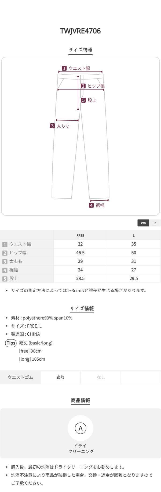Switch size units to cm
The width and height of the screenshot is (161, 492).
[143, 223]
